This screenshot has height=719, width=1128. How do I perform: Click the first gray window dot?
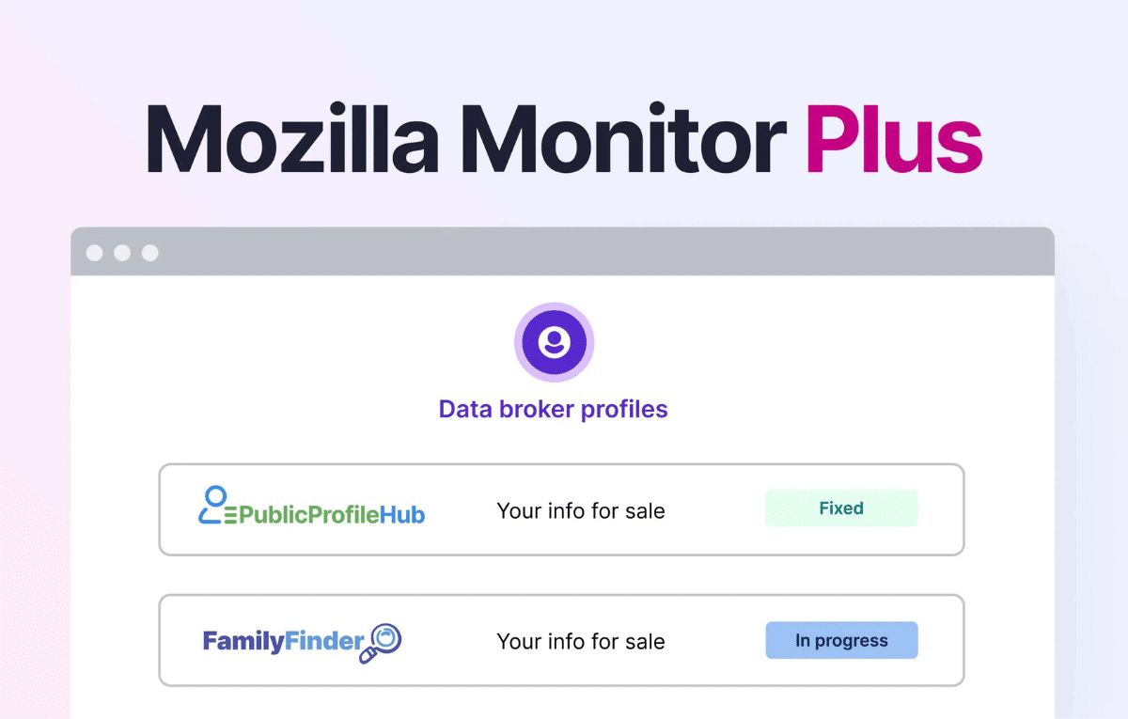pos(94,253)
